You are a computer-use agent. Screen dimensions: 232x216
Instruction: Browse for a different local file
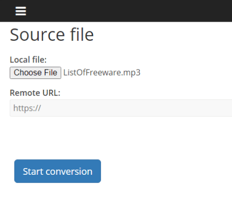pos(36,73)
